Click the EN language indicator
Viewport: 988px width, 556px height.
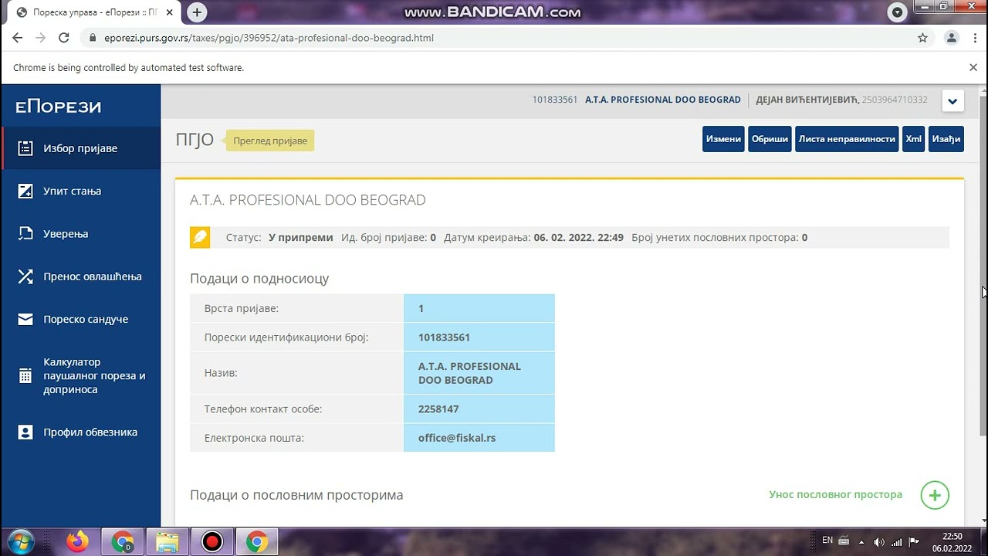tap(827, 541)
